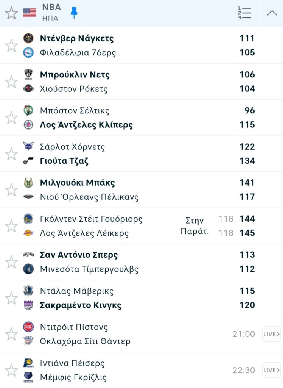Viewport: 283px width, 388px height.
Task: Open LIVE button for Ιντιάνα Πέισερς game
Action: pyautogui.click(x=272, y=370)
